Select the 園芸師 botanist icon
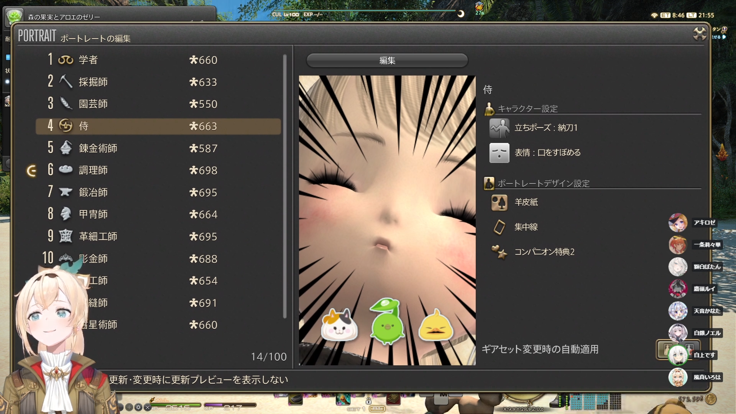 point(66,103)
